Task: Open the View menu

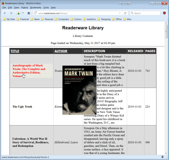Action: [x=17, y=7]
